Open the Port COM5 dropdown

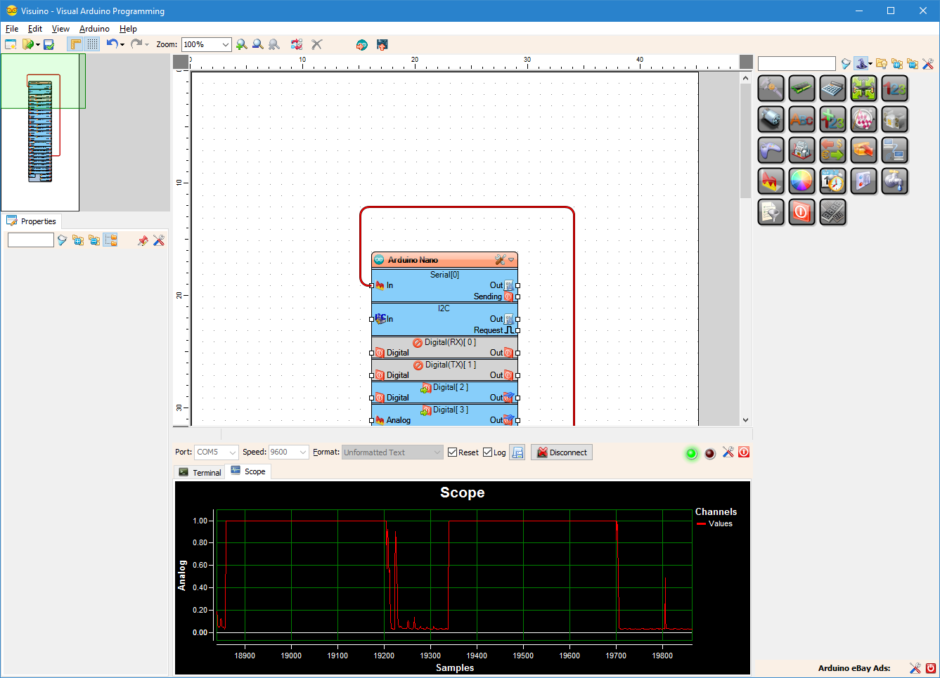click(233, 452)
